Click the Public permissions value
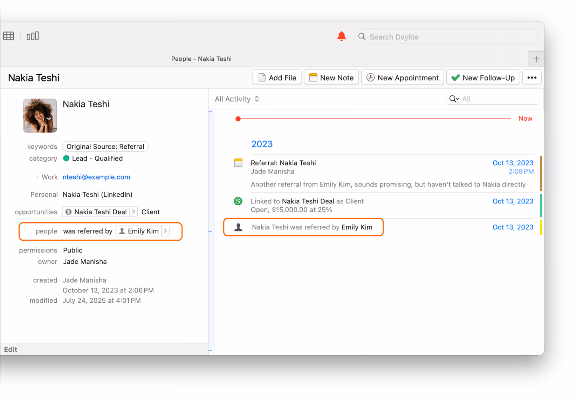This screenshot has width=576, height=397. [x=73, y=250]
